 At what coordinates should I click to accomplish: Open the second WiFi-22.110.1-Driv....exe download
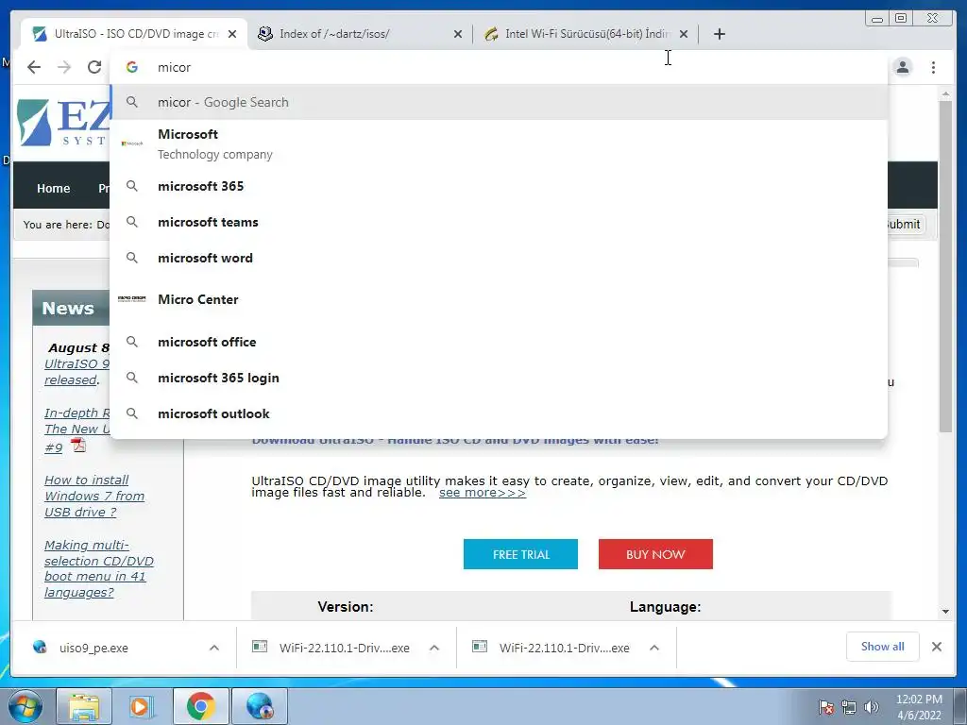click(565, 648)
